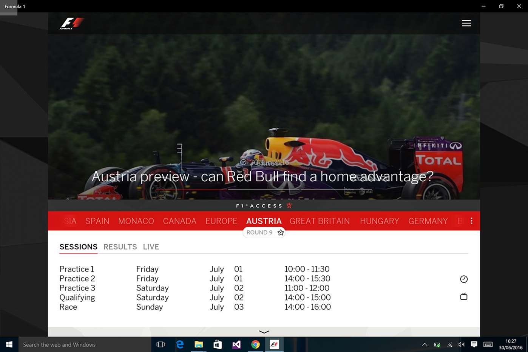This screenshot has width=528, height=352.
Task: Open Visual Studio from the taskbar
Action: [236, 344]
